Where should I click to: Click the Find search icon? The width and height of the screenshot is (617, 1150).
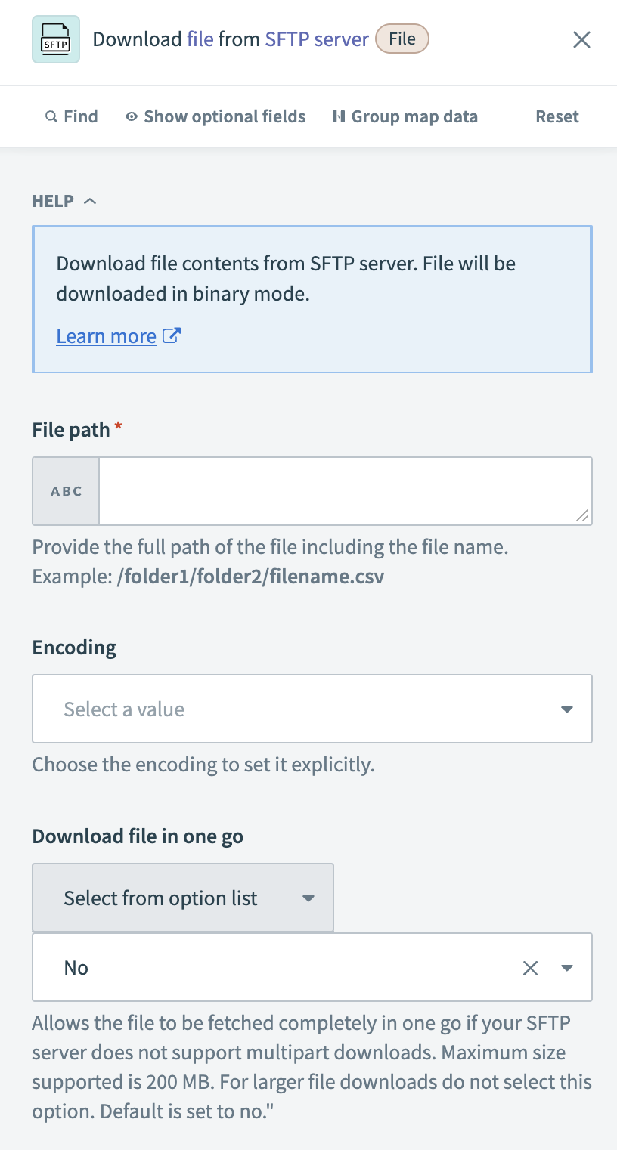pos(51,116)
